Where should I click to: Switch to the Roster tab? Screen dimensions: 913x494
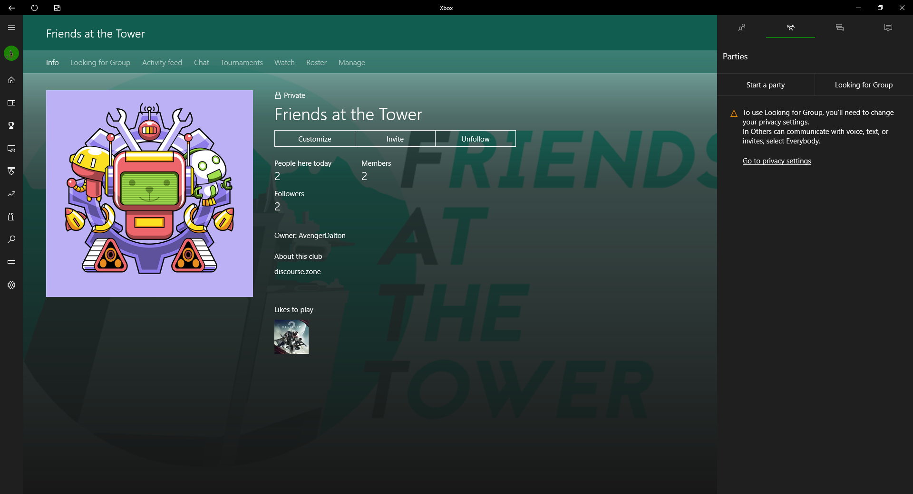pyautogui.click(x=316, y=63)
